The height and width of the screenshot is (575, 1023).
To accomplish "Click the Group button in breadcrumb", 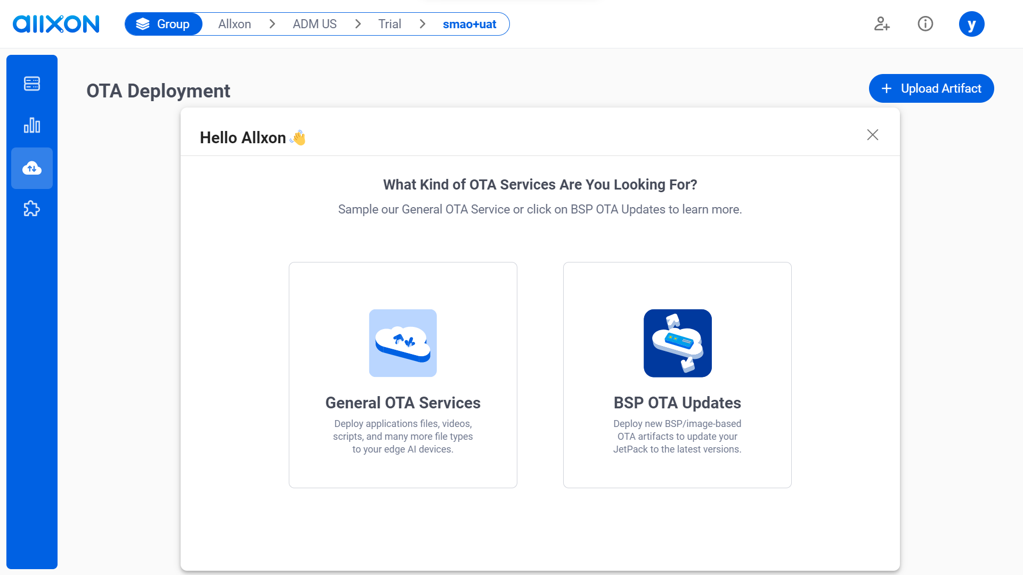I will pos(164,24).
